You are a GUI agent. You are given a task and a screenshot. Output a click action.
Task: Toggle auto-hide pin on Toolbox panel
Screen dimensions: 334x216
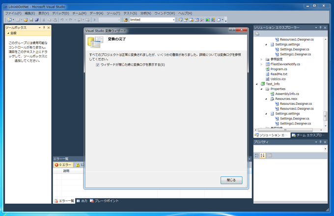click(44, 27)
